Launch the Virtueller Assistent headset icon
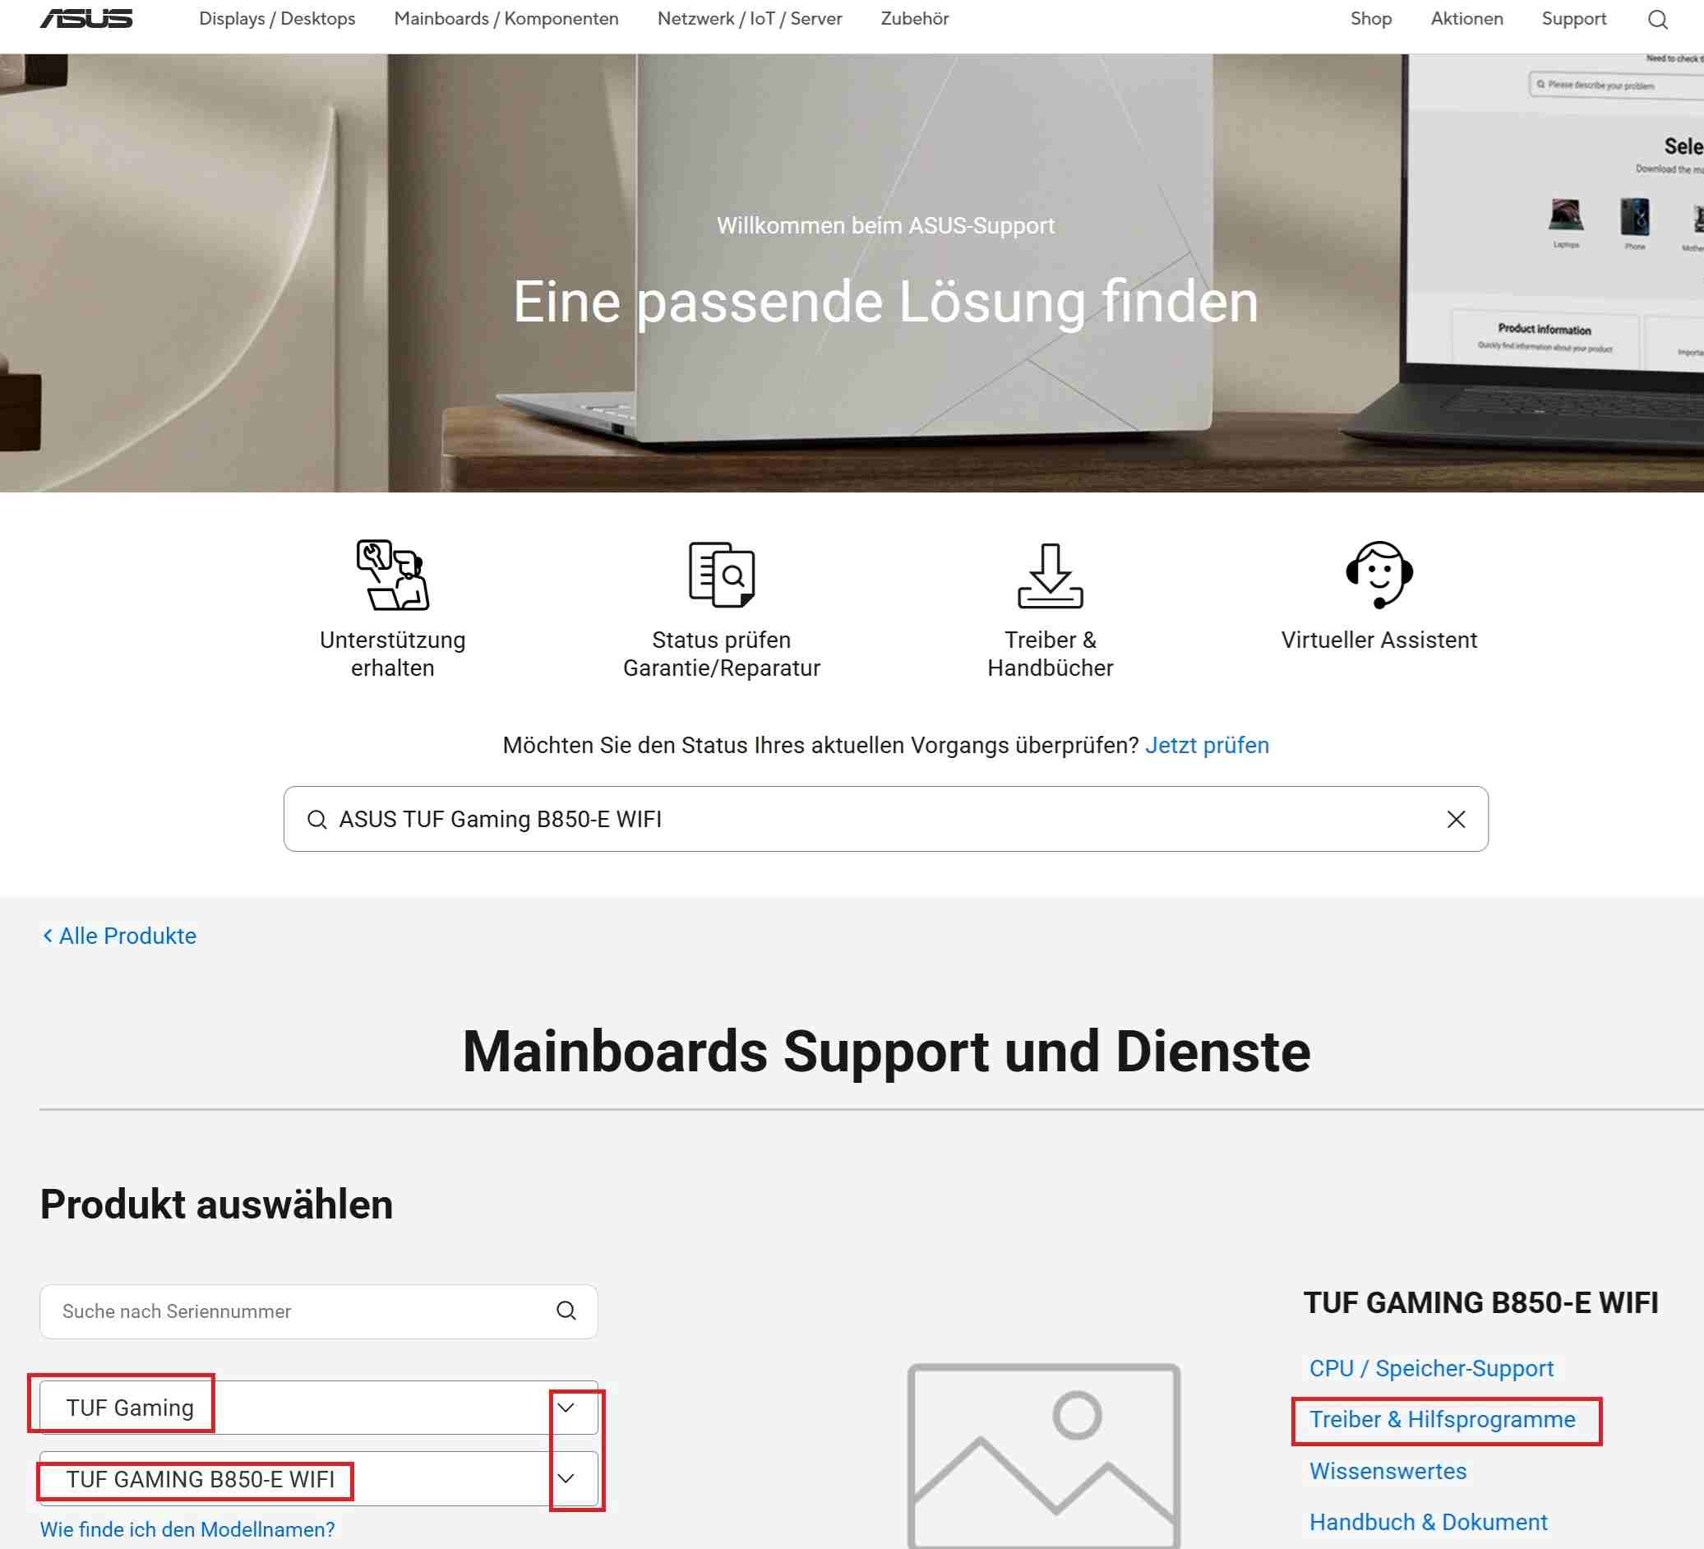 1378,575
